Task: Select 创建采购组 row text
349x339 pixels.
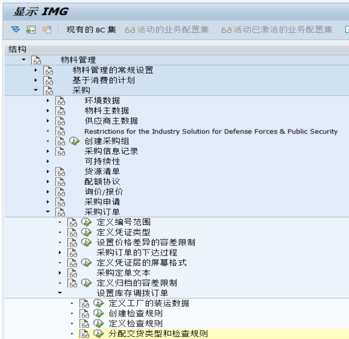Action: [x=107, y=141]
